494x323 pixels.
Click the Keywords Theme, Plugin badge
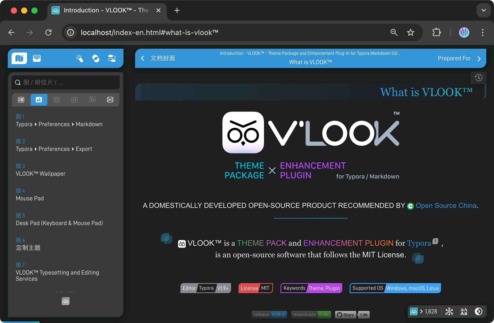[311, 288]
